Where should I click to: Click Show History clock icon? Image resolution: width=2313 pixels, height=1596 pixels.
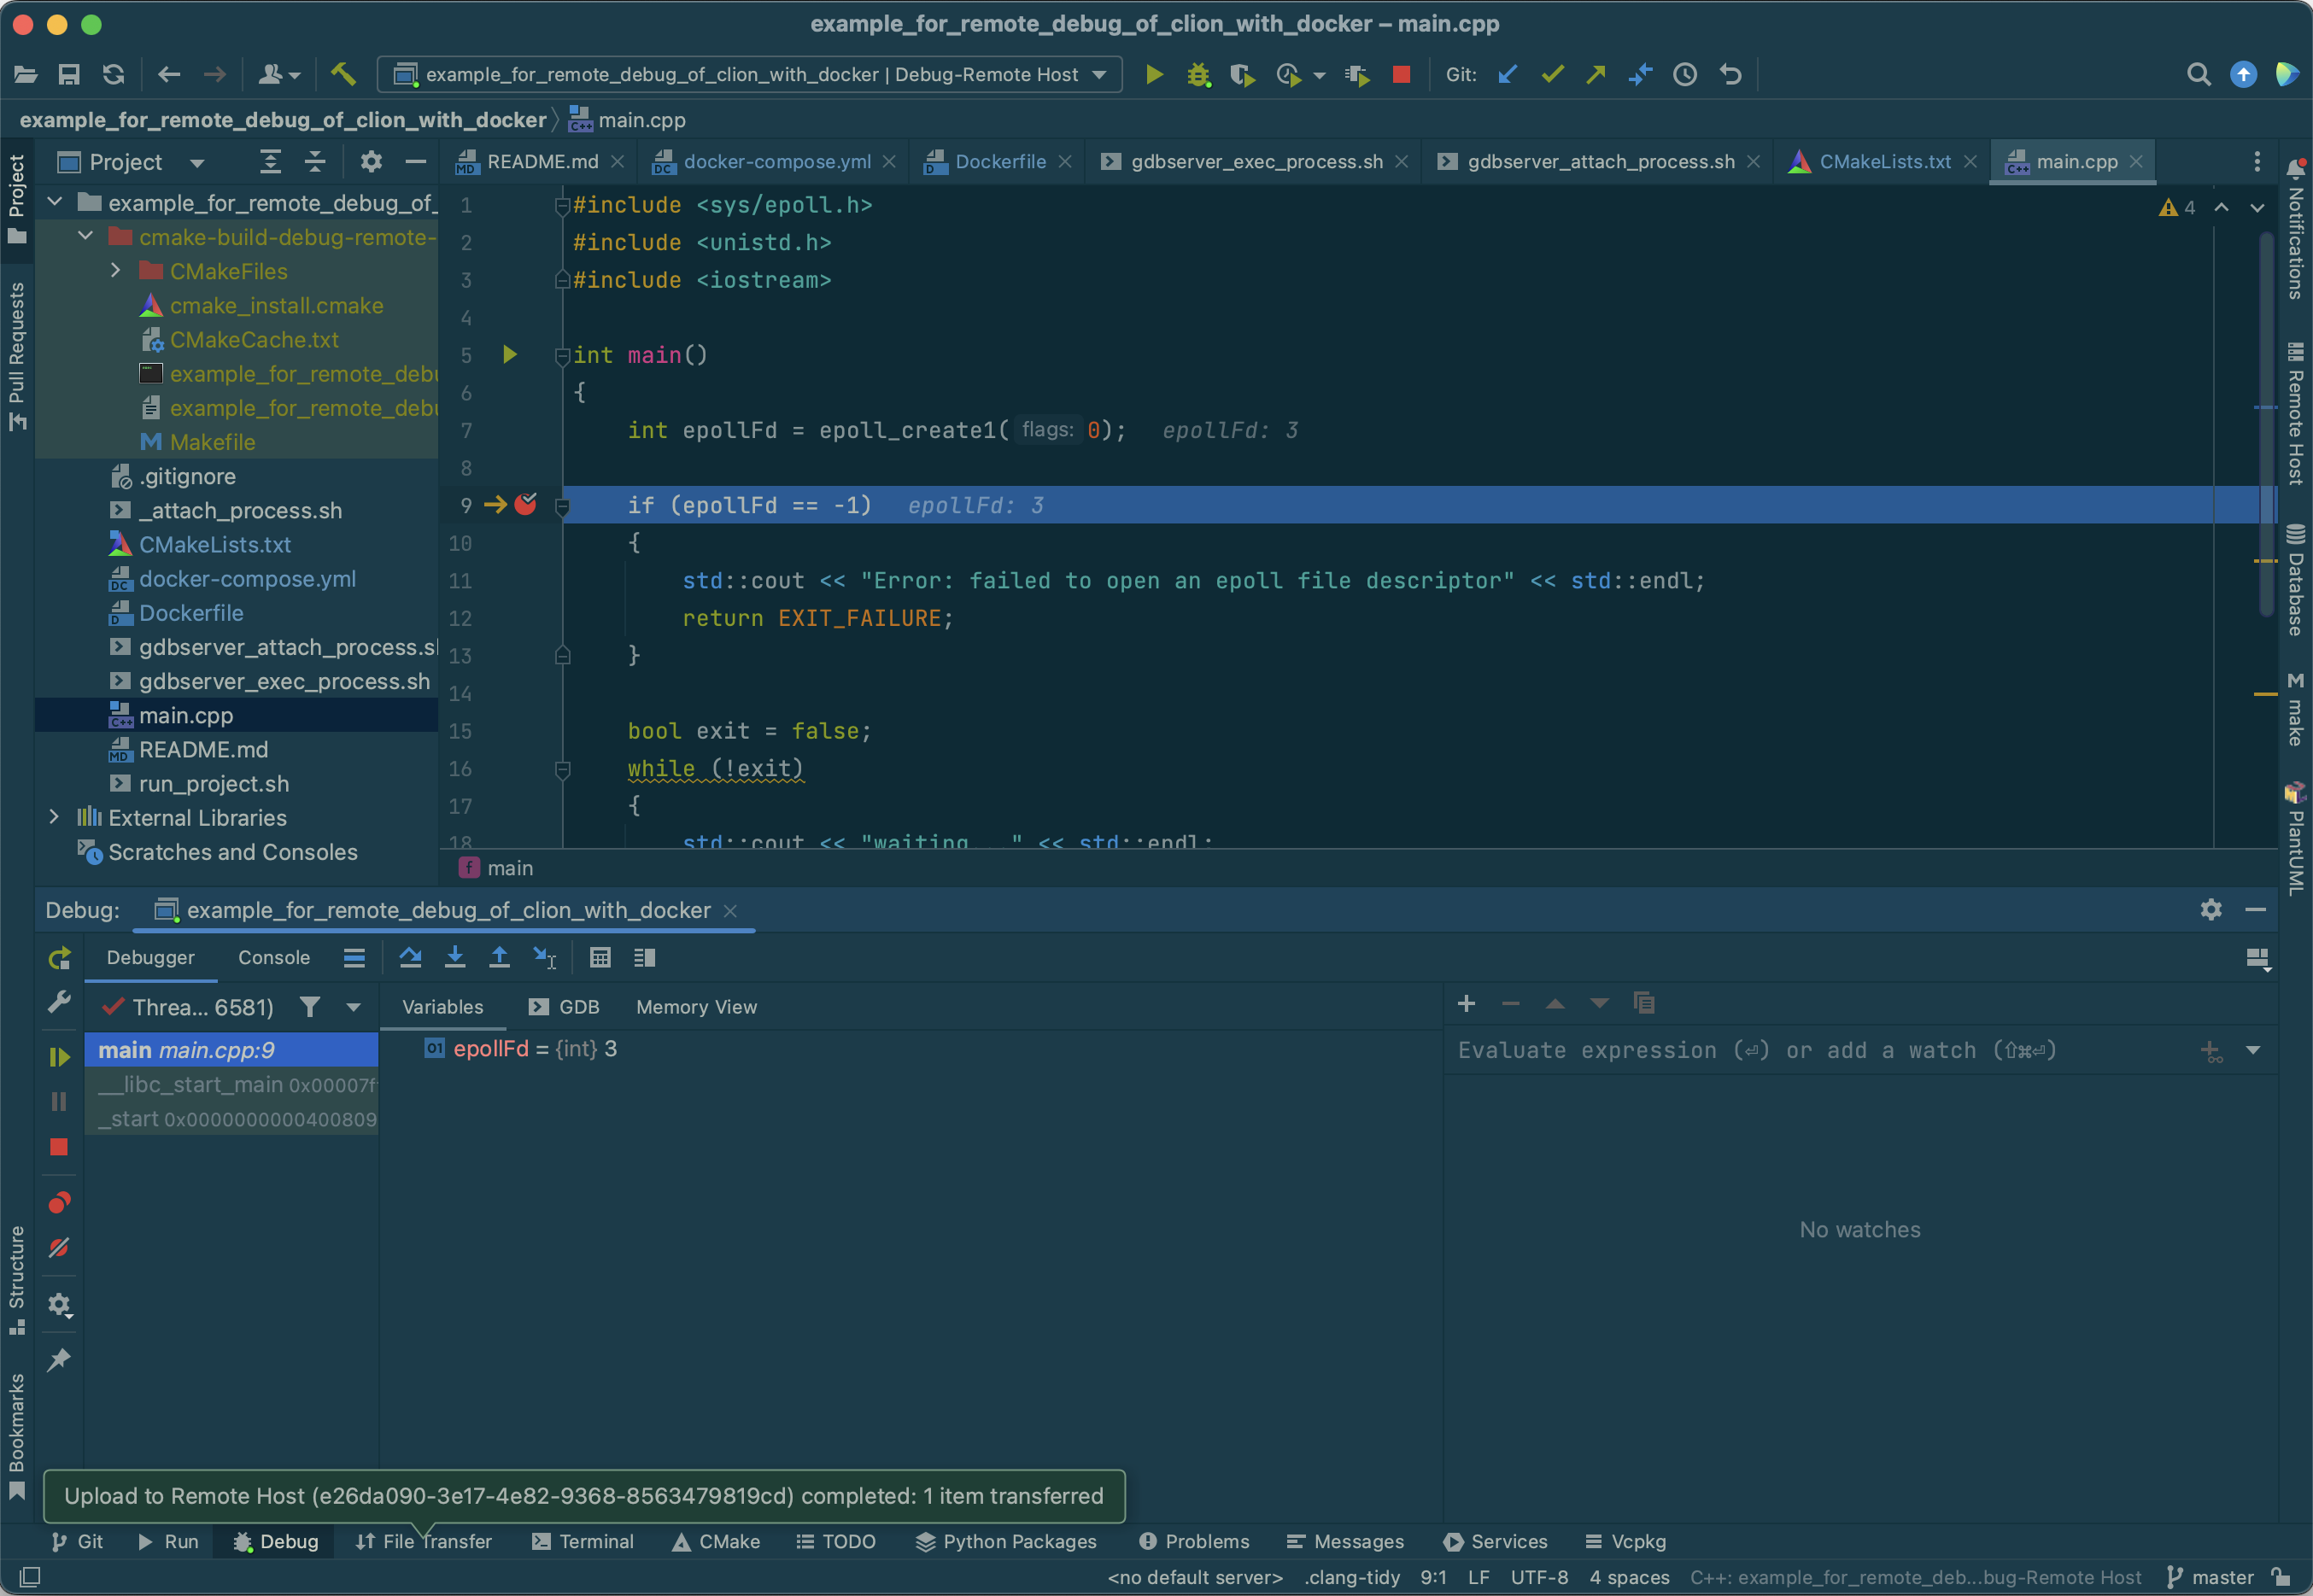(1685, 75)
